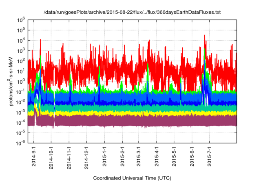Click the 10^5 y-axis tick label
The height and width of the screenshot is (182, 261).
(x=21, y=30)
